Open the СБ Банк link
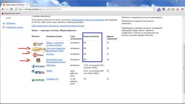The height and width of the screenshot is (104, 185). click(x=50, y=54)
